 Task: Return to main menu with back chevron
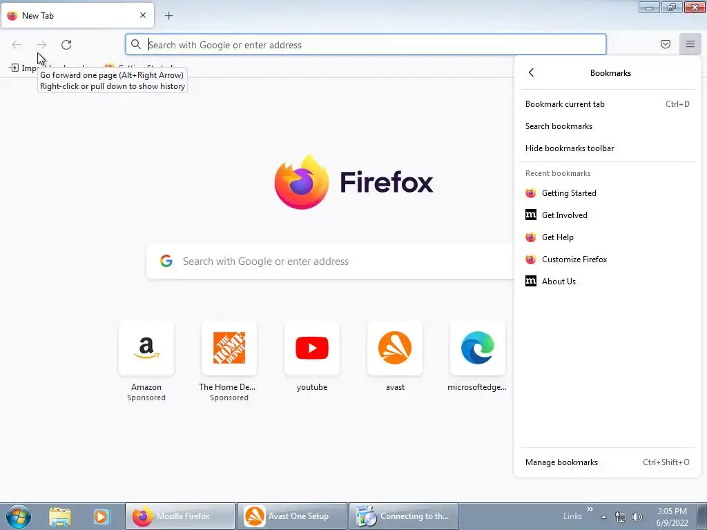[x=531, y=72]
